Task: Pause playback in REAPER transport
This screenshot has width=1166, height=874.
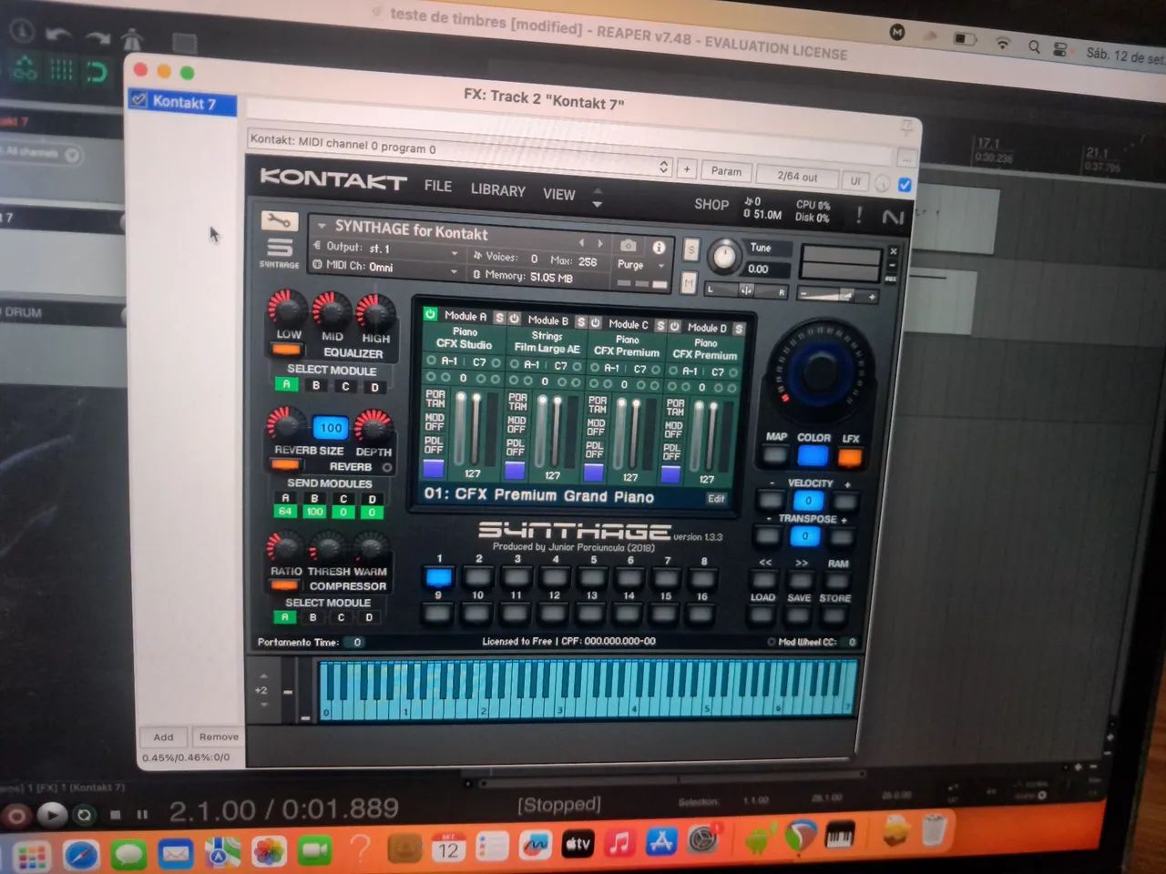Action: 142,814
